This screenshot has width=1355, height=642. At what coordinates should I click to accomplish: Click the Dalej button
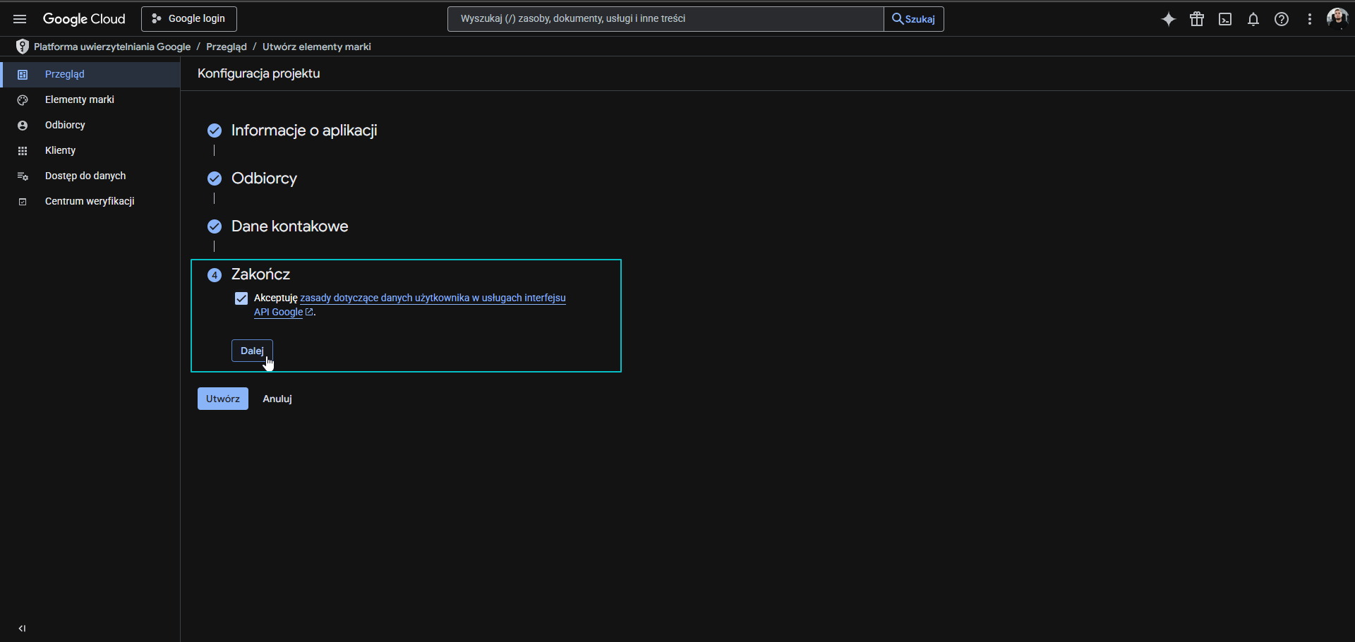point(252,351)
